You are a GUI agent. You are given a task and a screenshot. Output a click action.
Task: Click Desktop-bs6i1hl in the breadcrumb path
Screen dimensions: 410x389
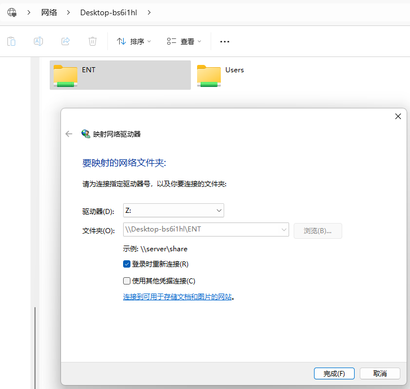click(x=108, y=12)
